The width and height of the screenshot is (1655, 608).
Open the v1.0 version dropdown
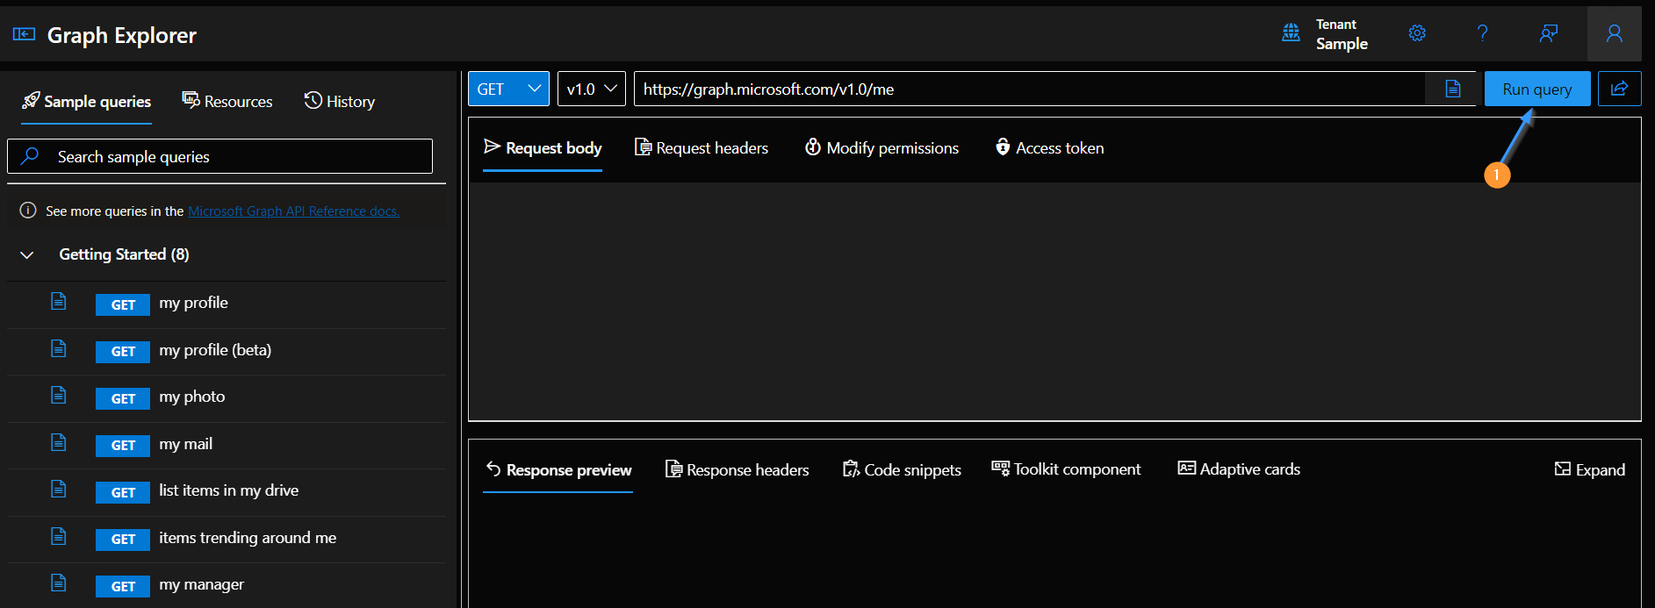[x=592, y=89]
